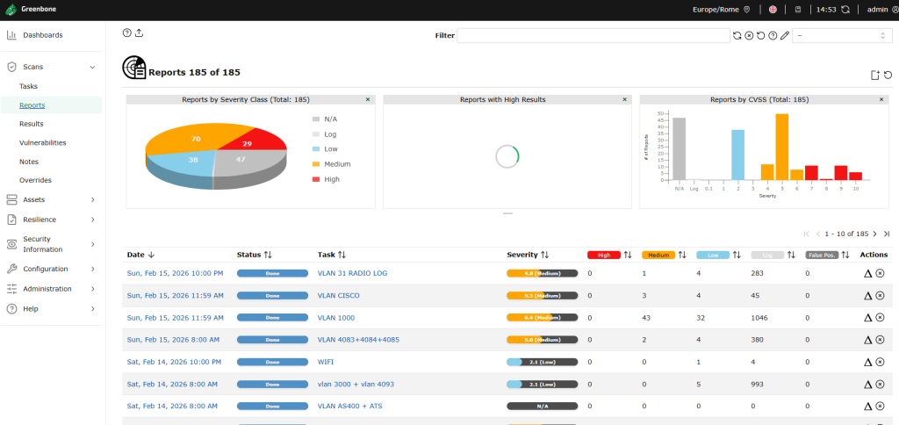Click the refresh icon next to 14:53
The image size is (899, 425).
pos(845,10)
